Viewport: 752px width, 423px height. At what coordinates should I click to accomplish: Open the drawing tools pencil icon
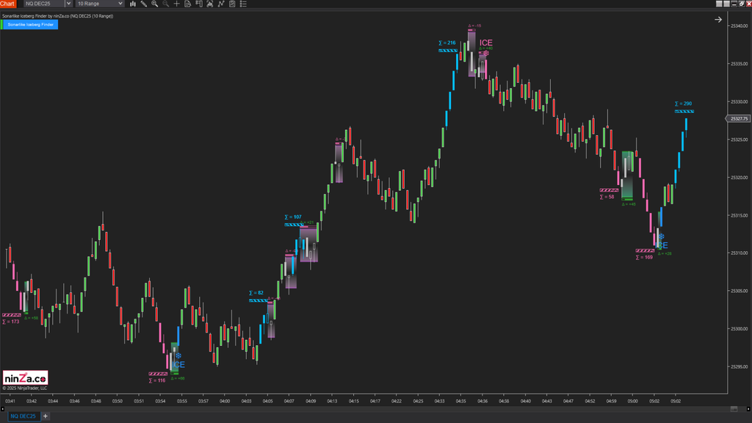pos(144,4)
